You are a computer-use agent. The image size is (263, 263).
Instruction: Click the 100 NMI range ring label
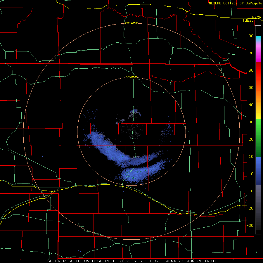(131, 23)
